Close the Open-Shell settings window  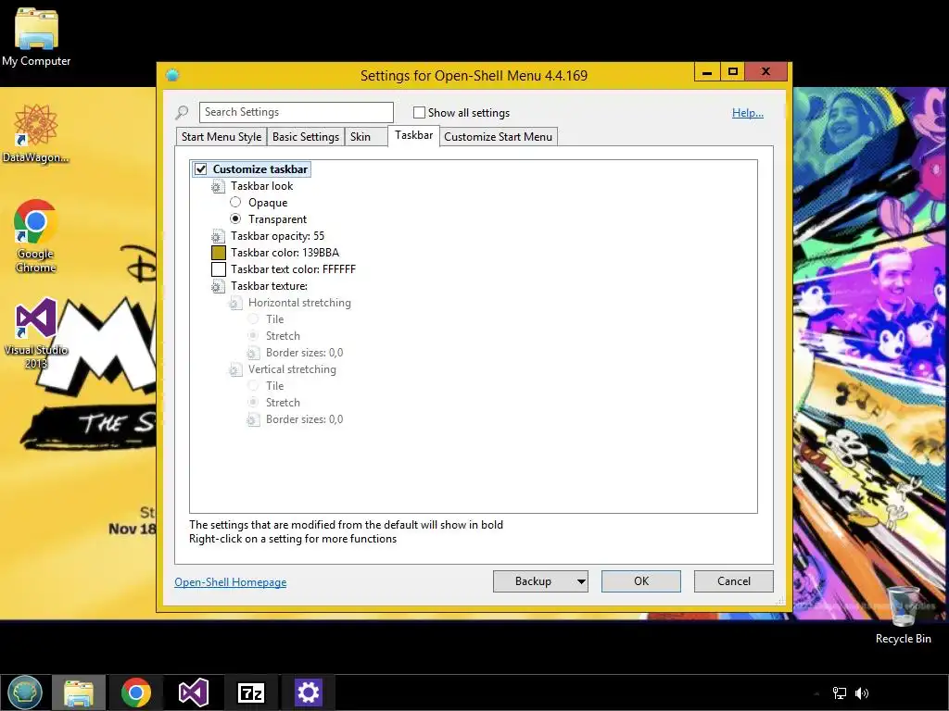pyautogui.click(x=766, y=71)
